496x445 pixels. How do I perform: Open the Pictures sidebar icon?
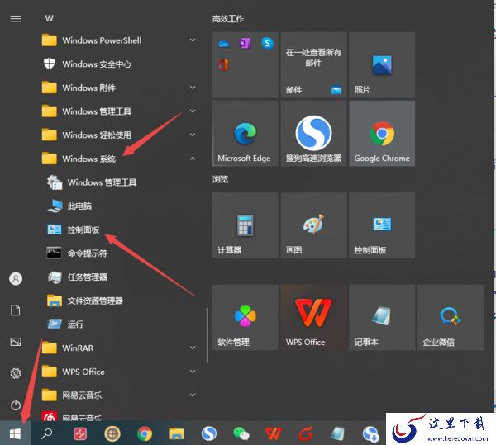coord(16,342)
